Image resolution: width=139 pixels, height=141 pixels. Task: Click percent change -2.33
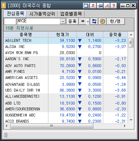click(120, 109)
